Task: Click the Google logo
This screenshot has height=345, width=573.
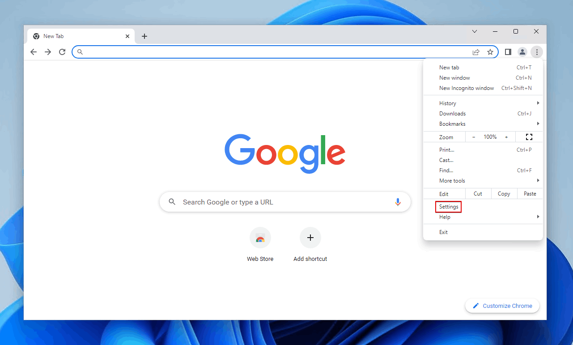Action: click(x=285, y=153)
